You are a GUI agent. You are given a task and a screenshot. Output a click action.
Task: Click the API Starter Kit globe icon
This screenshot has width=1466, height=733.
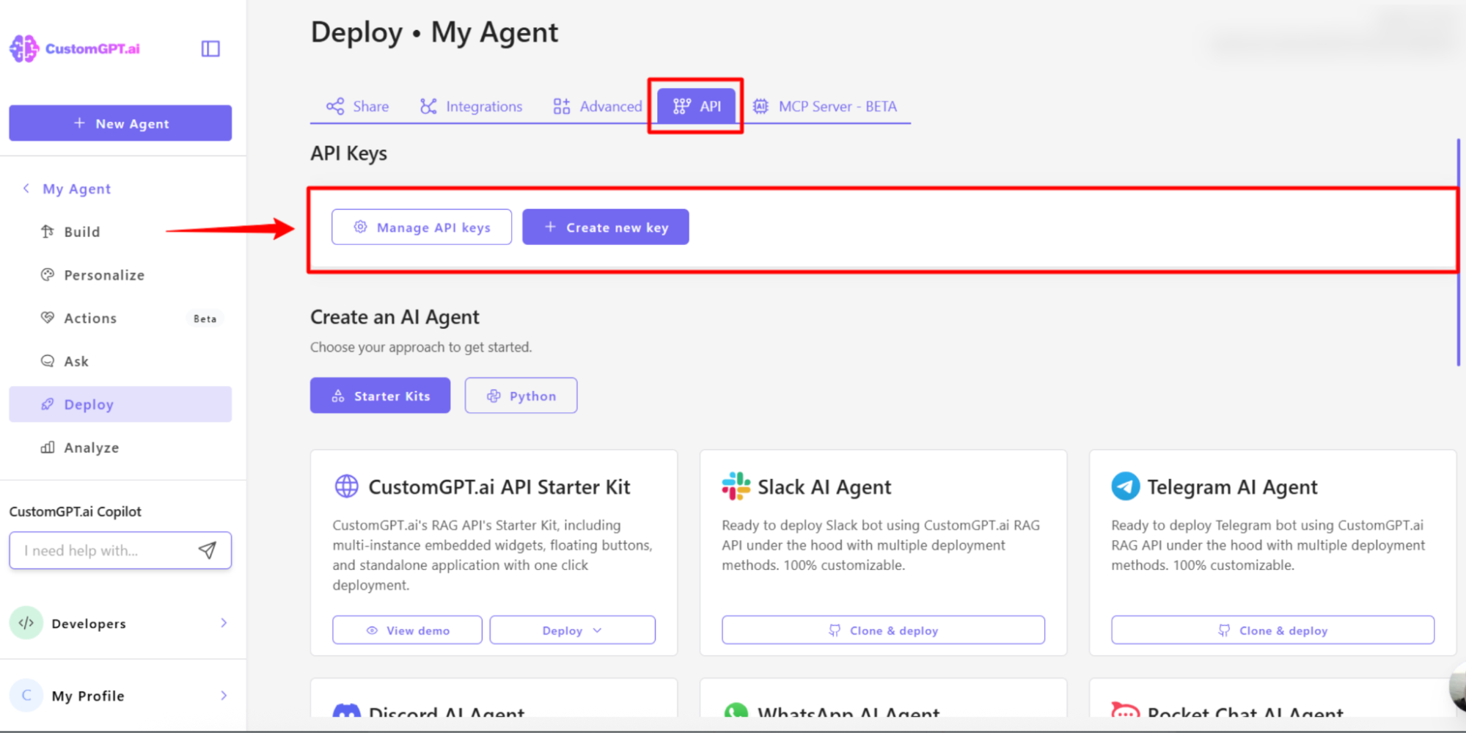(x=347, y=486)
